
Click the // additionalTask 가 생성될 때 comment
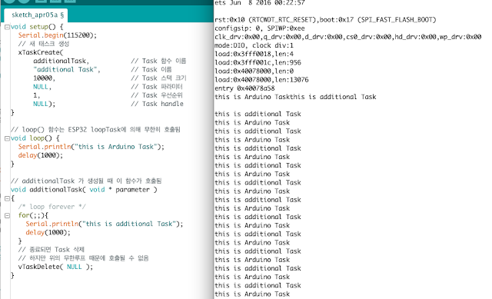point(86,181)
